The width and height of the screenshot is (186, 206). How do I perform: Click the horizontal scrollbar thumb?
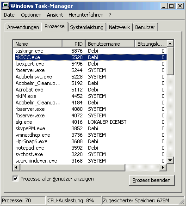(73, 167)
